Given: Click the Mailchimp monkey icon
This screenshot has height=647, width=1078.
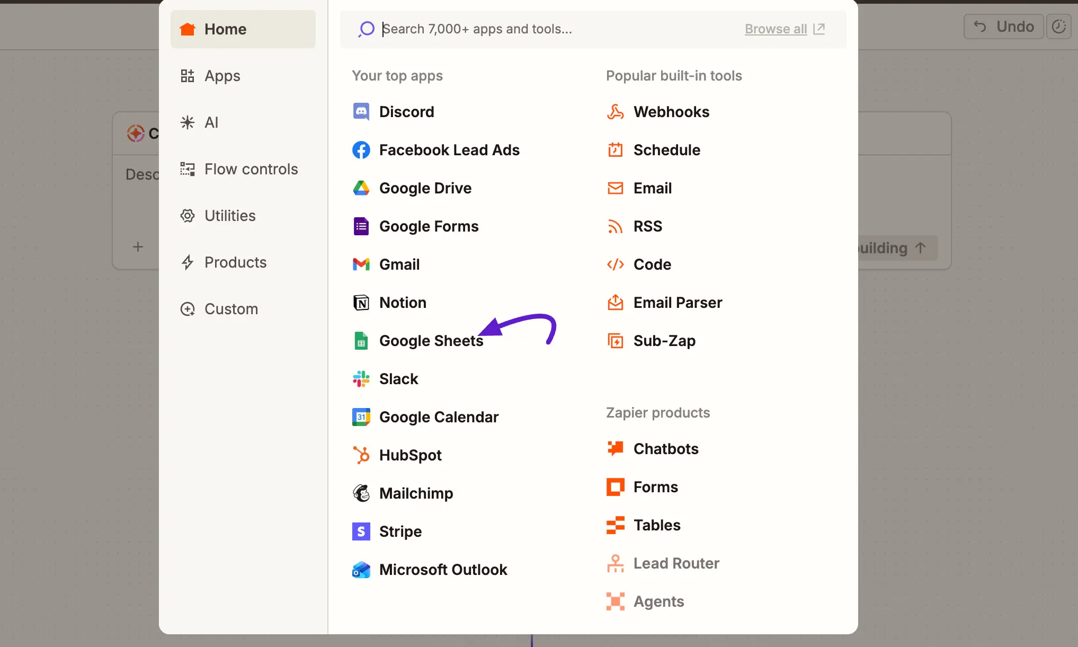Looking at the screenshot, I should click(361, 493).
